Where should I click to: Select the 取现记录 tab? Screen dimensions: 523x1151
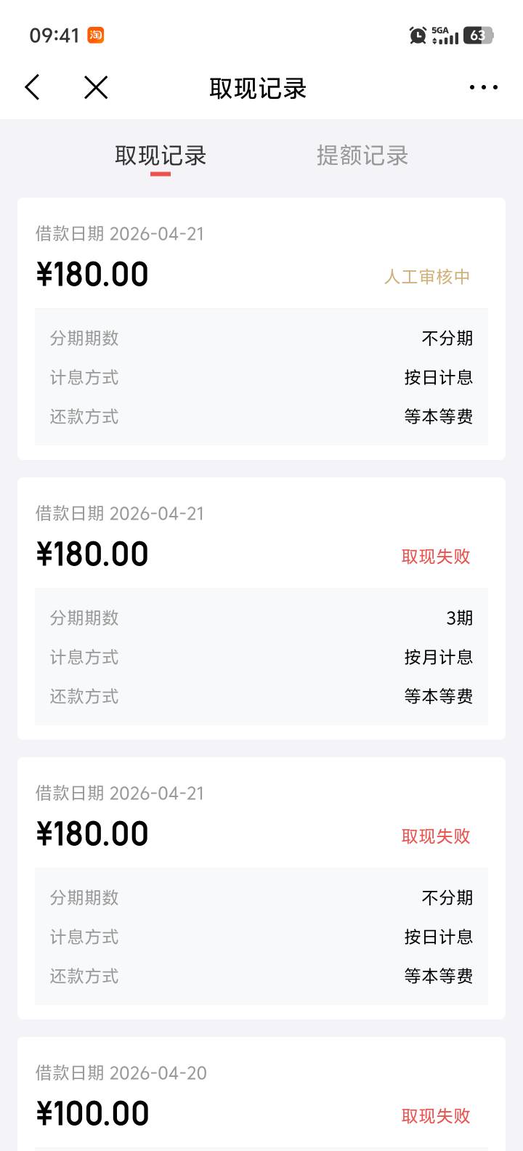pyautogui.click(x=161, y=156)
